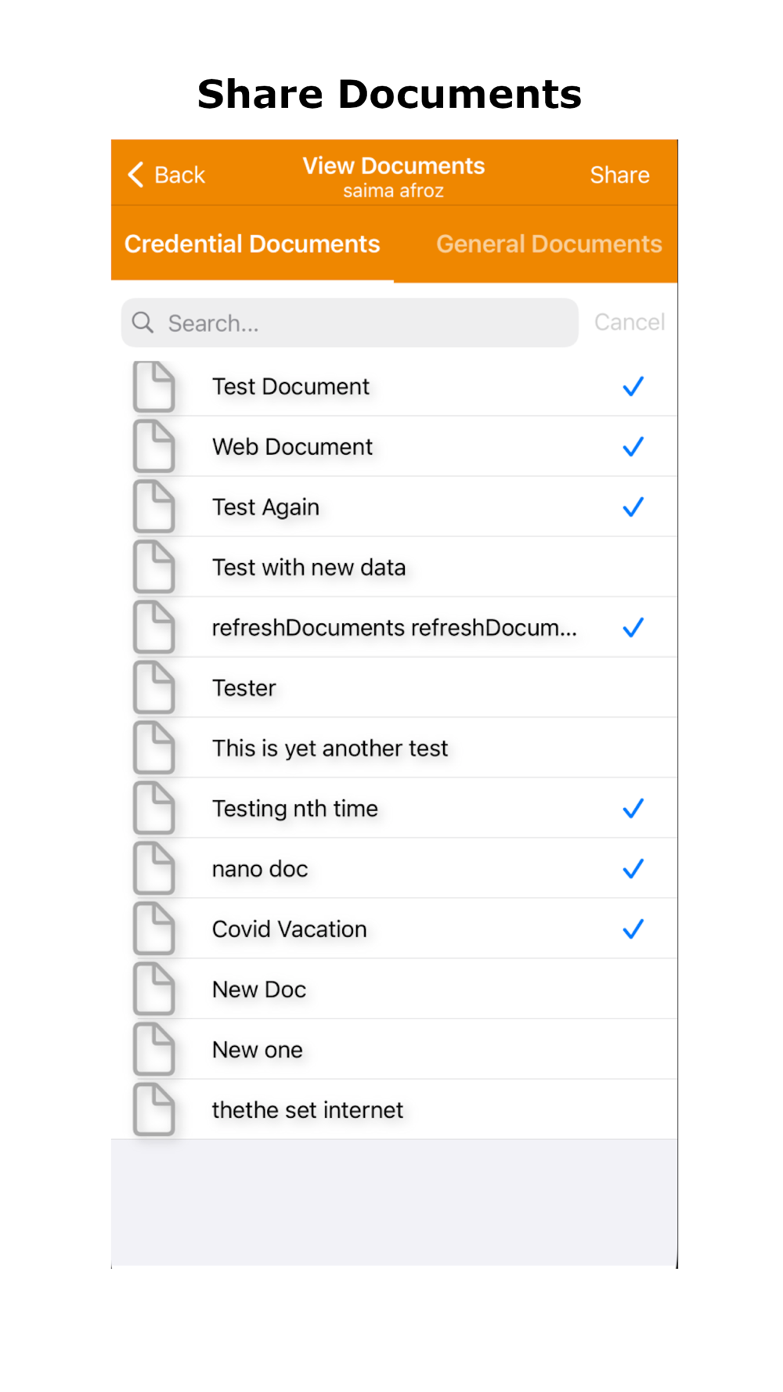The image size is (783, 1392).
Task: Tap file icon beside refreshDocuments row
Action: tap(153, 628)
